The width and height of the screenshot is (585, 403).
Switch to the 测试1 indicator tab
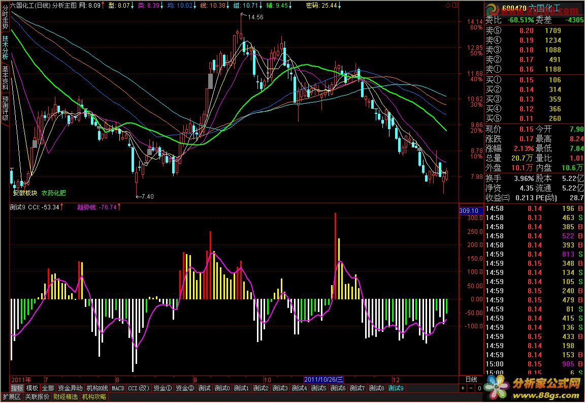(241, 388)
